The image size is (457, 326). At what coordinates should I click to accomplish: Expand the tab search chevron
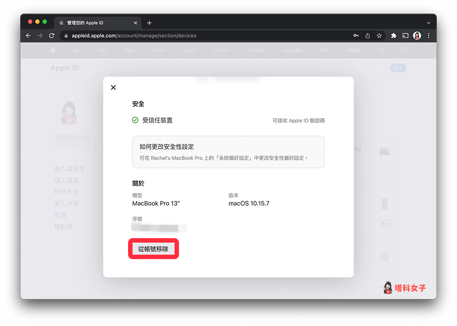click(428, 23)
